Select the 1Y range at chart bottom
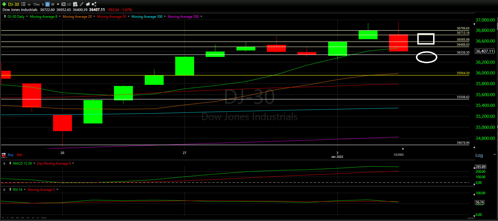The image size is (498, 221). 8,218
